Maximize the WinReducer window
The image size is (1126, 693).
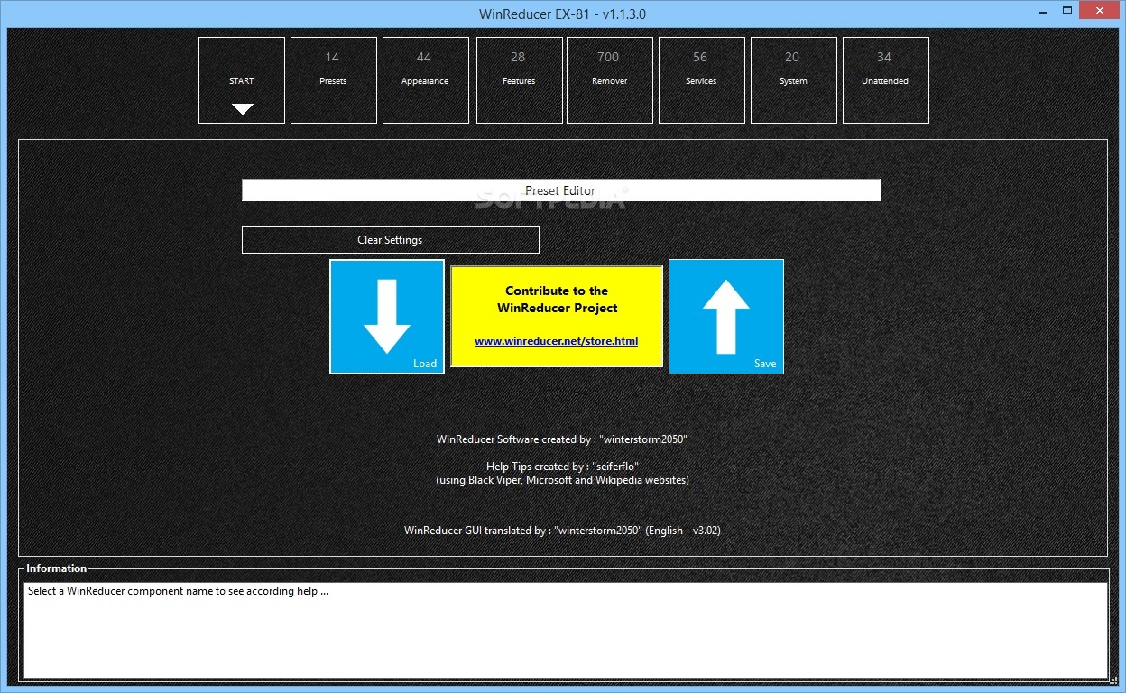click(1067, 10)
